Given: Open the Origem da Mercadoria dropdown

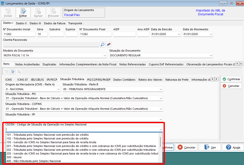Looking at the screenshot, I should coord(59,89).
